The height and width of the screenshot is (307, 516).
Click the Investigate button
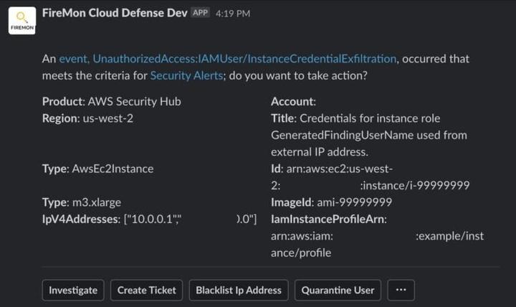click(73, 291)
